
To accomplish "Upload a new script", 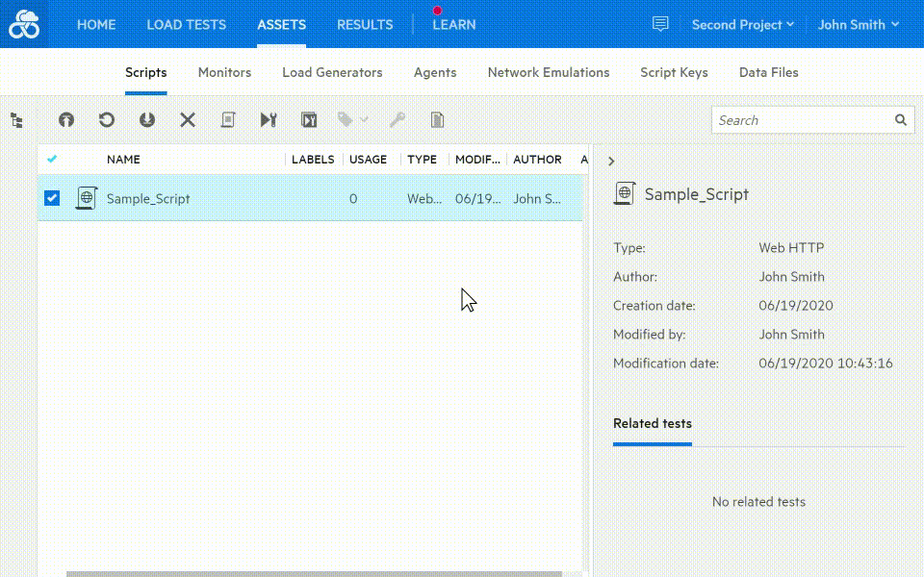I will click(x=65, y=119).
